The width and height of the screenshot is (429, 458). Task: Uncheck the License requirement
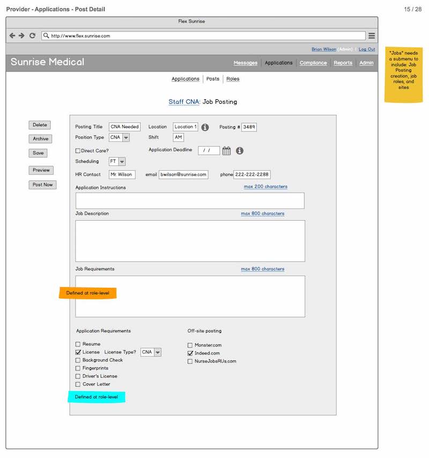[78, 352]
